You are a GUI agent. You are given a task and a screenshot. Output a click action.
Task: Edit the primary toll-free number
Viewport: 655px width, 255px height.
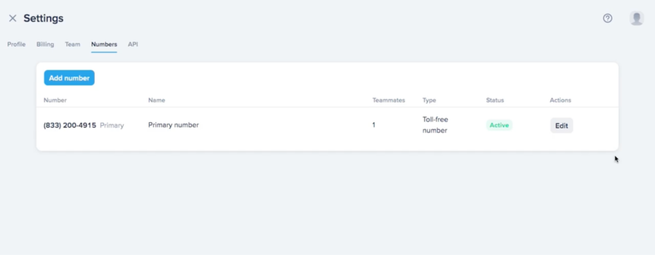pyautogui.click(x=562, y=126)
